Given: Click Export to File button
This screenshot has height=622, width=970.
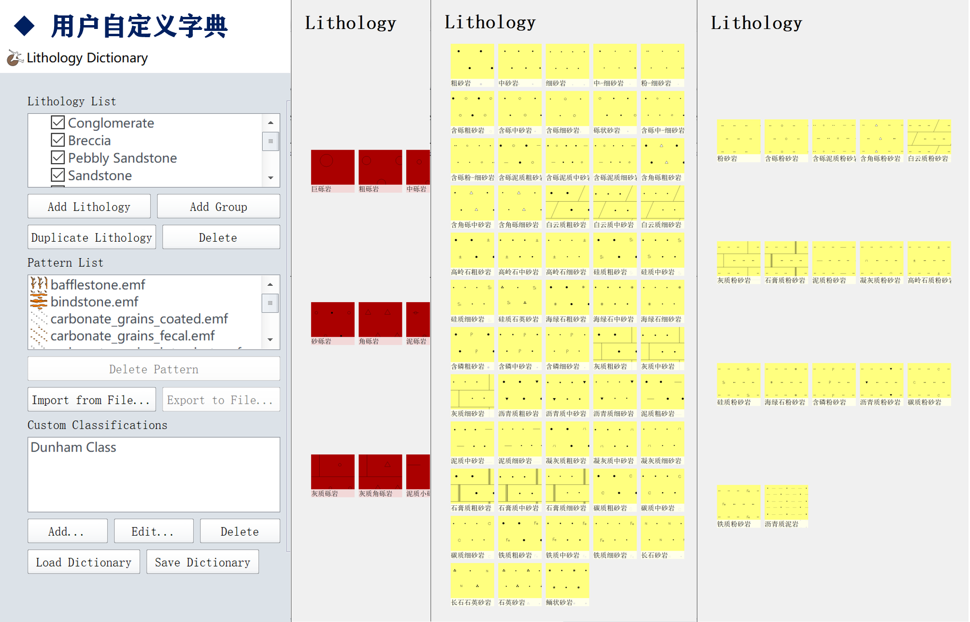Looking at the screenshot, I should coord(221,400).
